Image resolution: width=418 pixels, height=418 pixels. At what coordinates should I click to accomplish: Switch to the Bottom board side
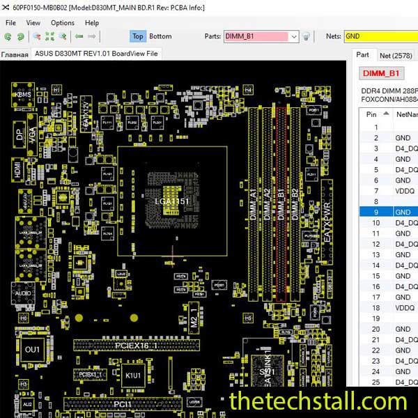click(x=160, y=36)
